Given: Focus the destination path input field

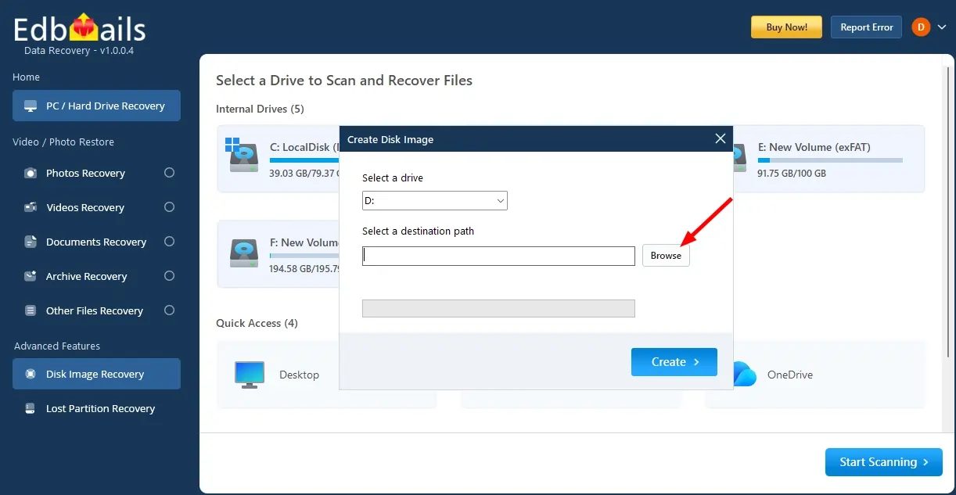Looking at the screenshot, I should point(498,256).
